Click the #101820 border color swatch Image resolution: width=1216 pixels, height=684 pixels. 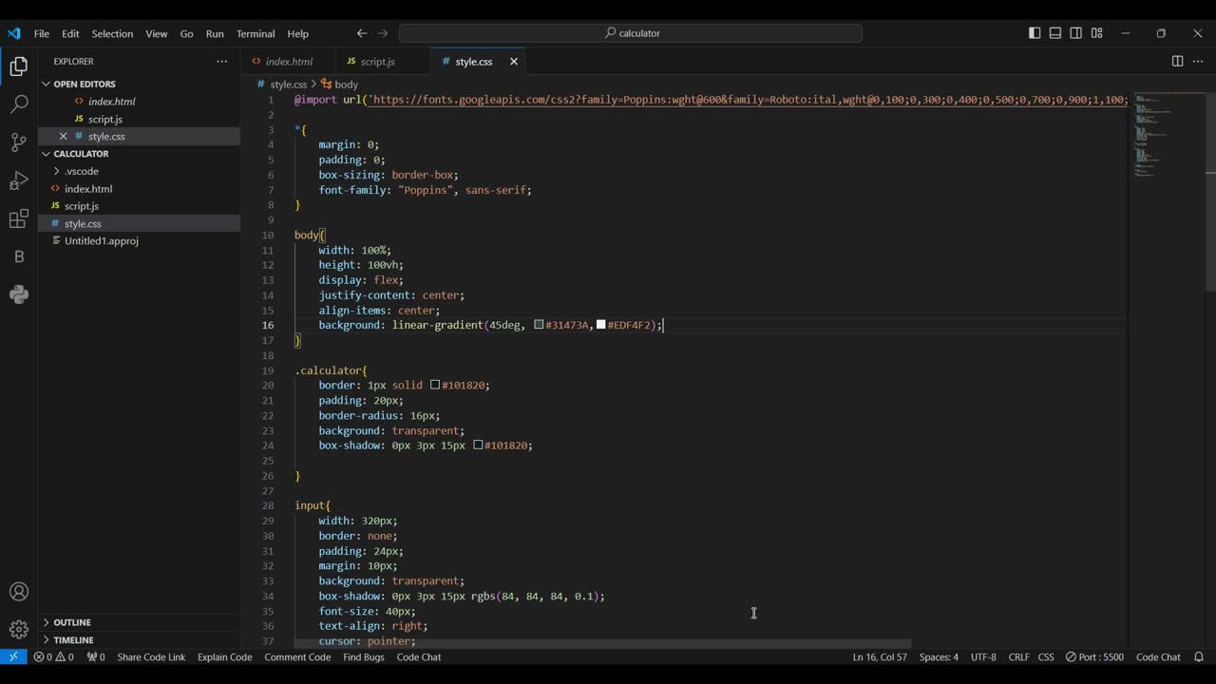point(435,385)
